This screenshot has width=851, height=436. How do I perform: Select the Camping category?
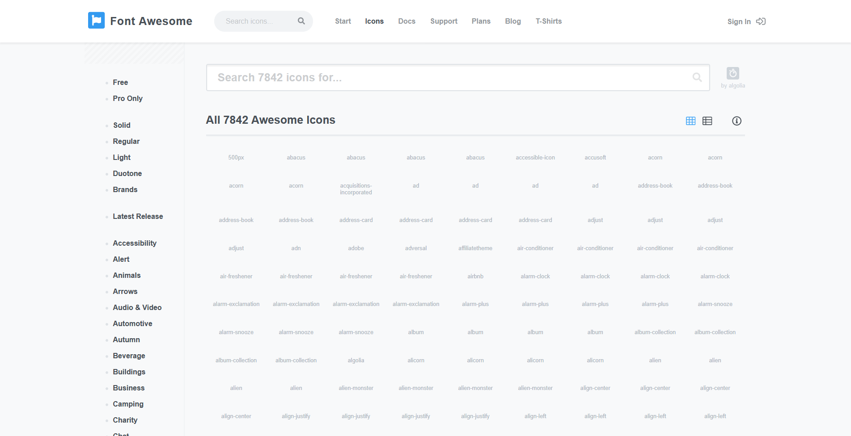click(x=128, y=404)
